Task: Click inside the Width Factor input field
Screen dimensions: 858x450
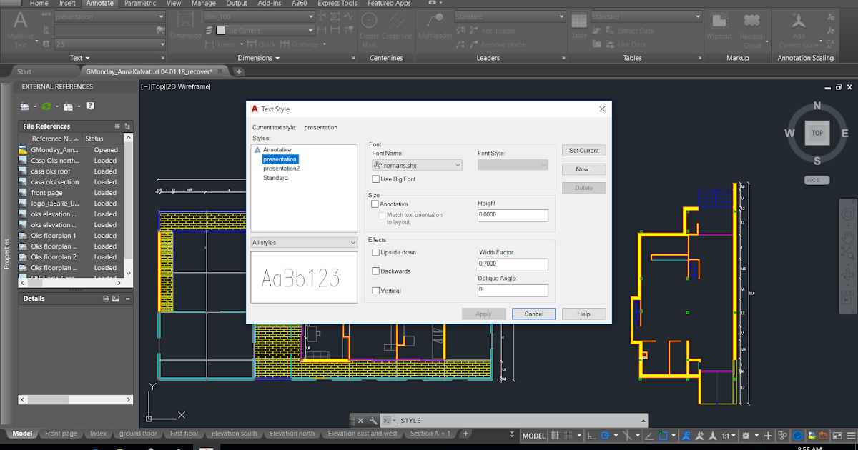Action: (x=513, y=264)
